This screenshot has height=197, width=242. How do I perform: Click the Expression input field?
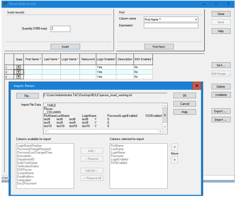pos(171,25)
